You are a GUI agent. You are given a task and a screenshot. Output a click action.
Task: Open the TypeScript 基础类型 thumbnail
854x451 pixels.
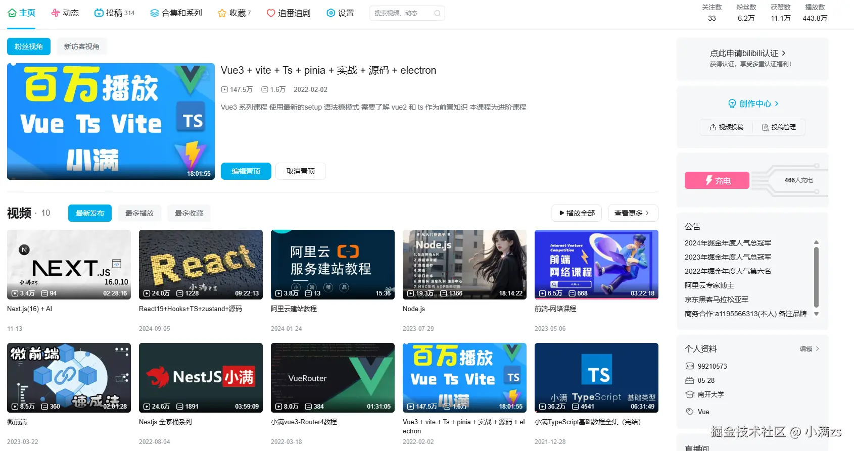pos(596,378)
